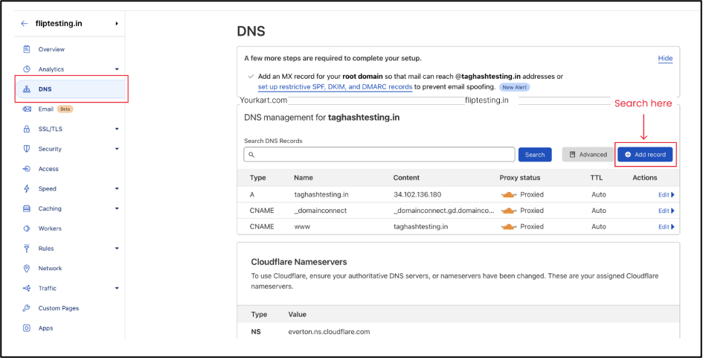The image size is (703, 358).
Task: Expand the SSL/TLS submenu arrow
Action: 117,129
